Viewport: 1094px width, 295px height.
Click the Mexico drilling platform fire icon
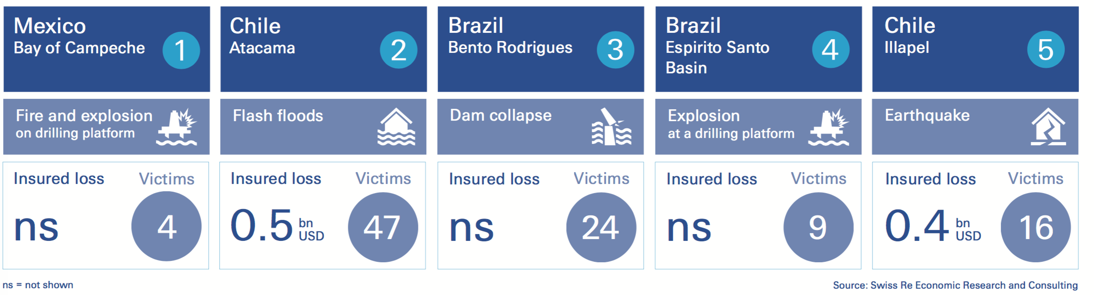pyautogui.click(x=177, y=127)
